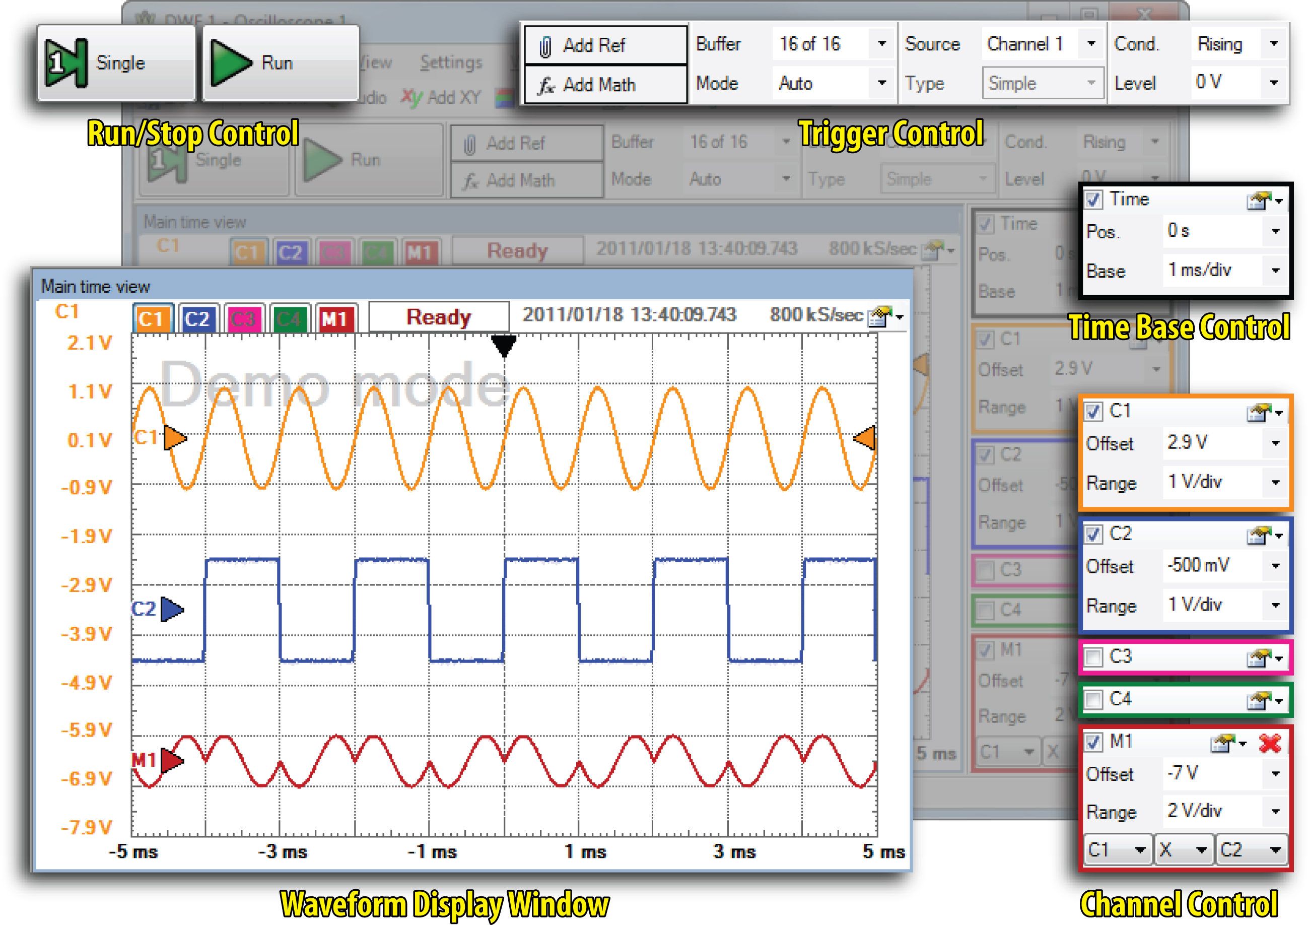
Task: Click the red M1 zero-level marker arrow
Action: pyautogui.click(x=172, y=760)
